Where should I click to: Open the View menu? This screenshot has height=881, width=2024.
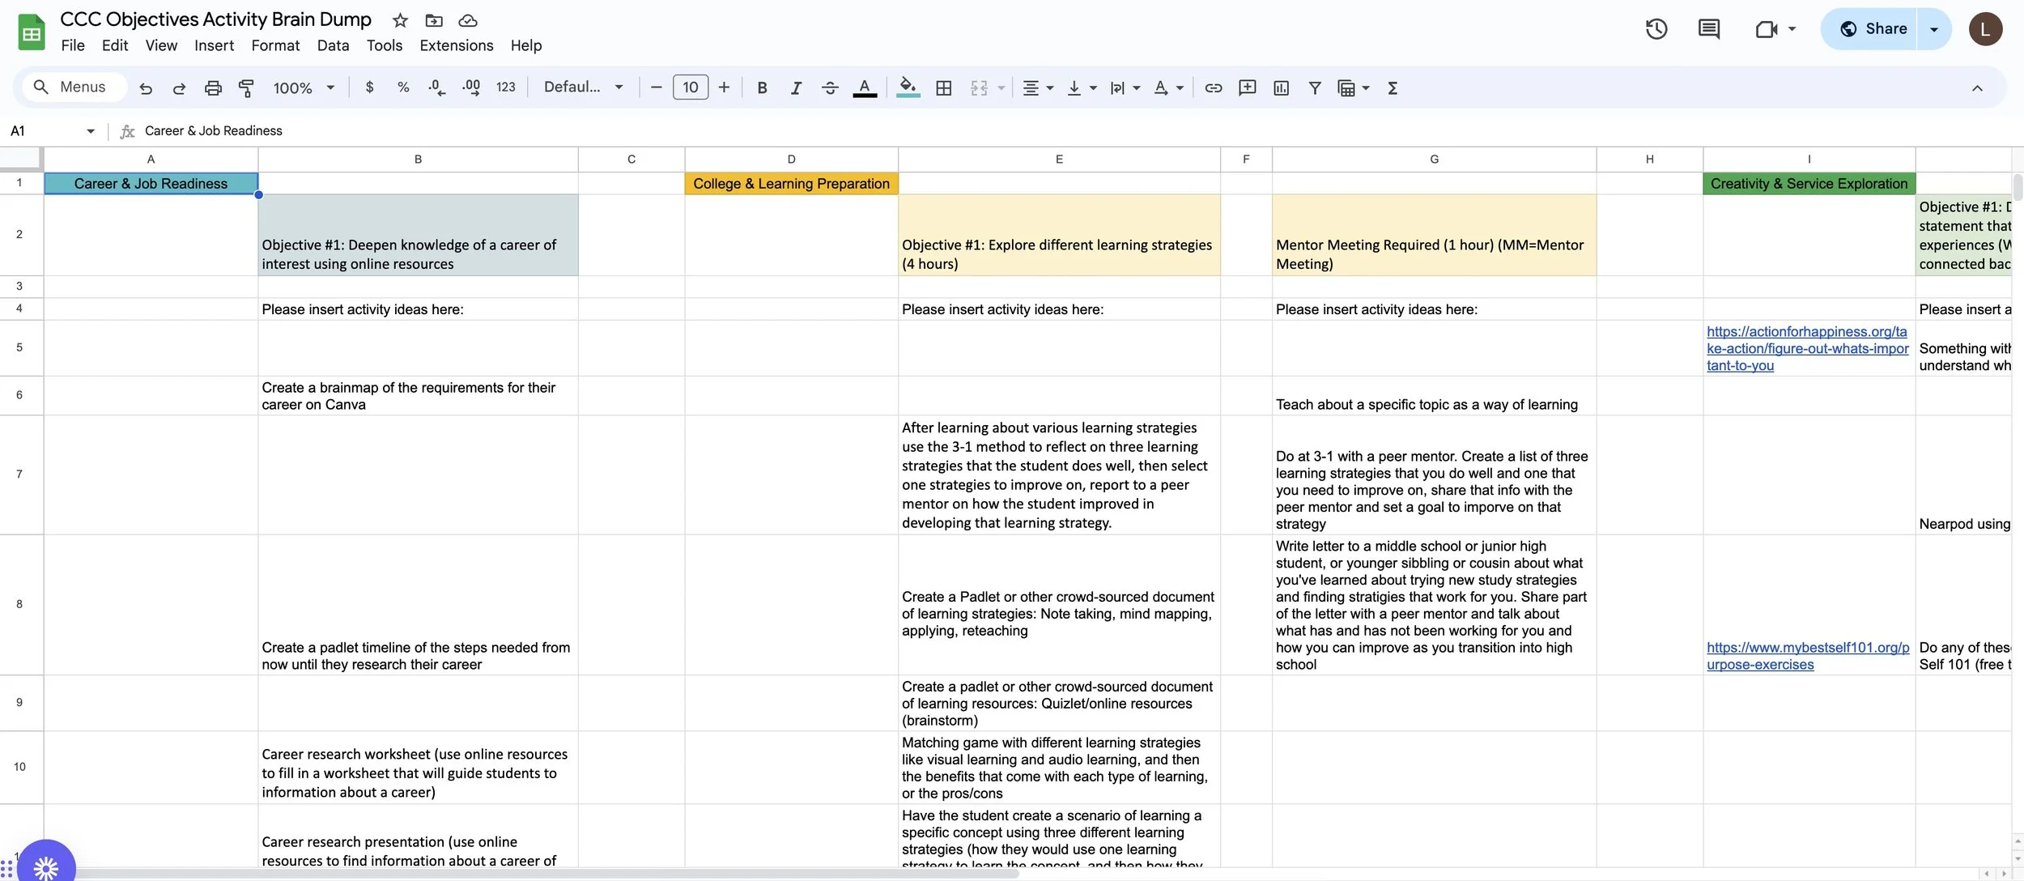(161, 45)
